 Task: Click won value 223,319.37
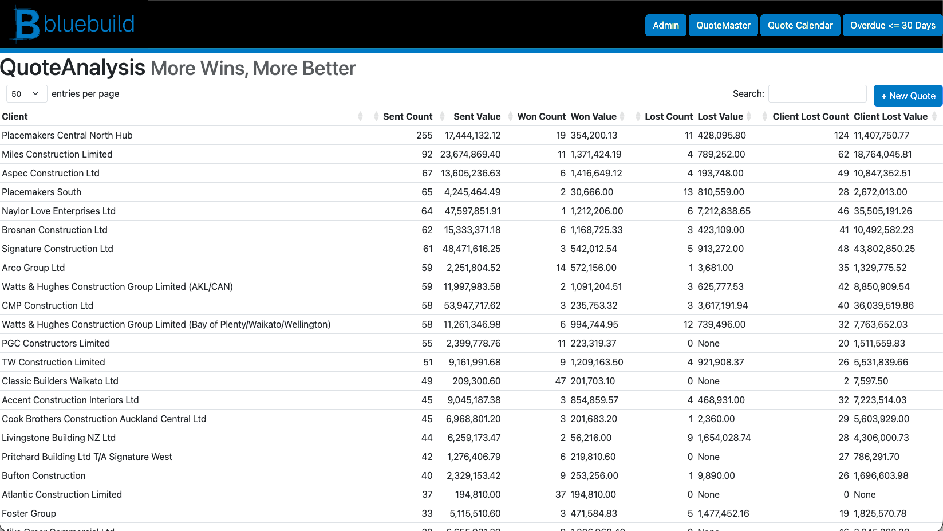(x=593, y=343)
